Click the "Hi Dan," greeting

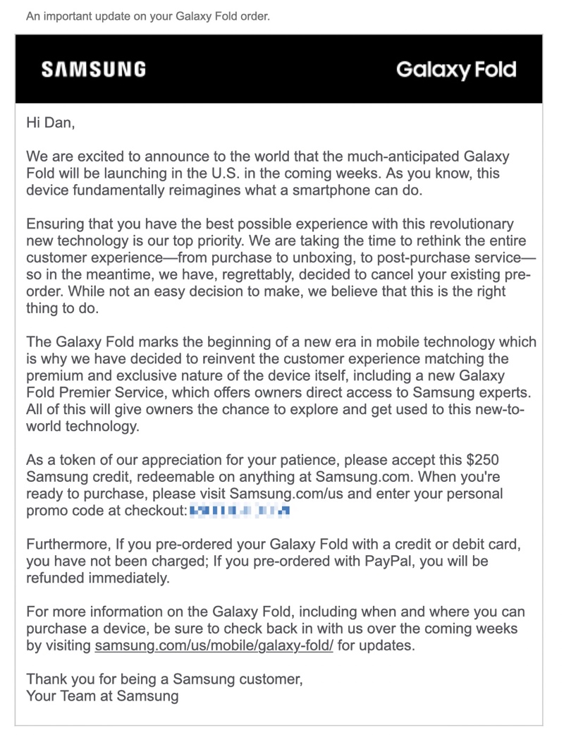coord(50,123)
